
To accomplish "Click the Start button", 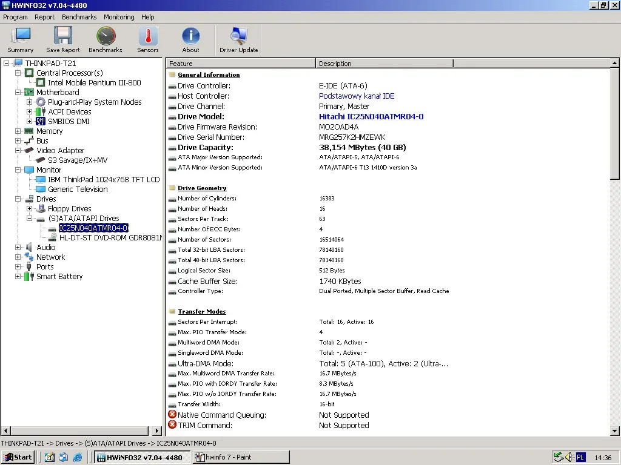I will click(x=18, y=458).
